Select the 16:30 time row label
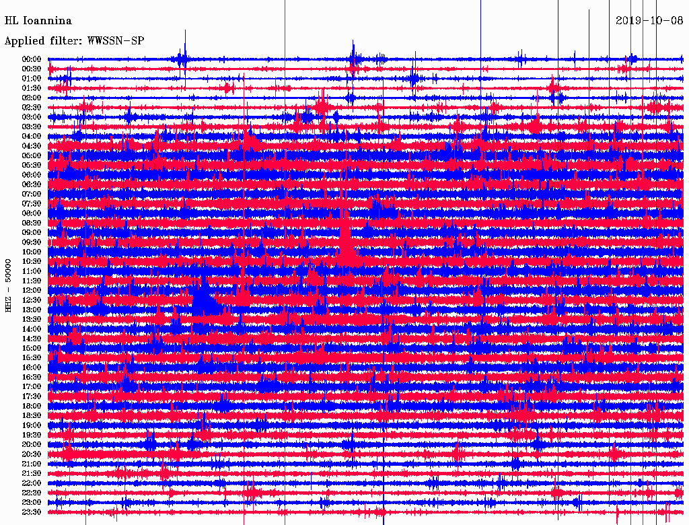689x525 pixels. 32,378
